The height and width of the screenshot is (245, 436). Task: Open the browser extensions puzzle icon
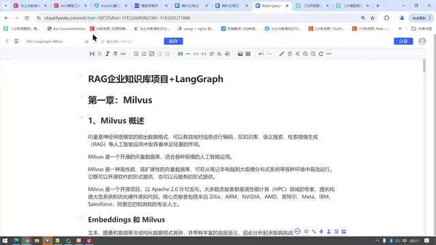[386, 18]
